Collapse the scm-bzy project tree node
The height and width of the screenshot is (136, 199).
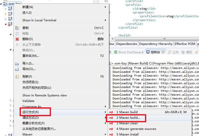(x=1, y=4)
